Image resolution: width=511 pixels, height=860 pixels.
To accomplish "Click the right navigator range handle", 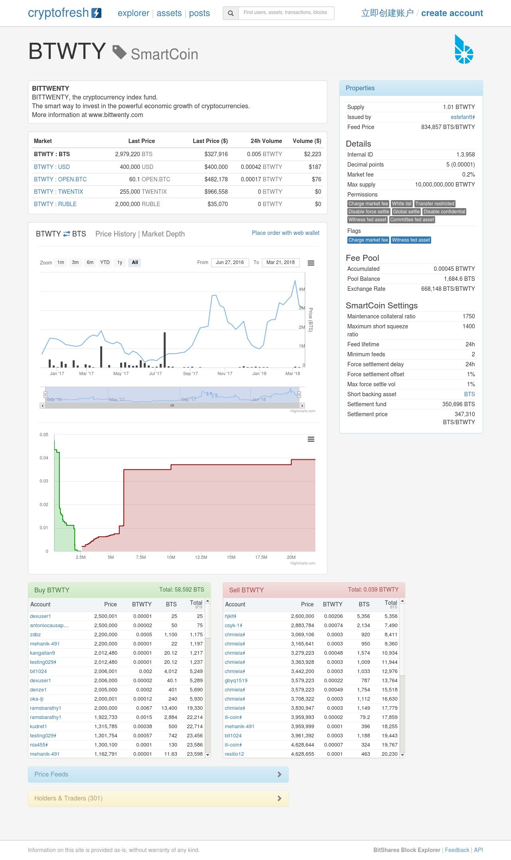I will coord(299,395).
